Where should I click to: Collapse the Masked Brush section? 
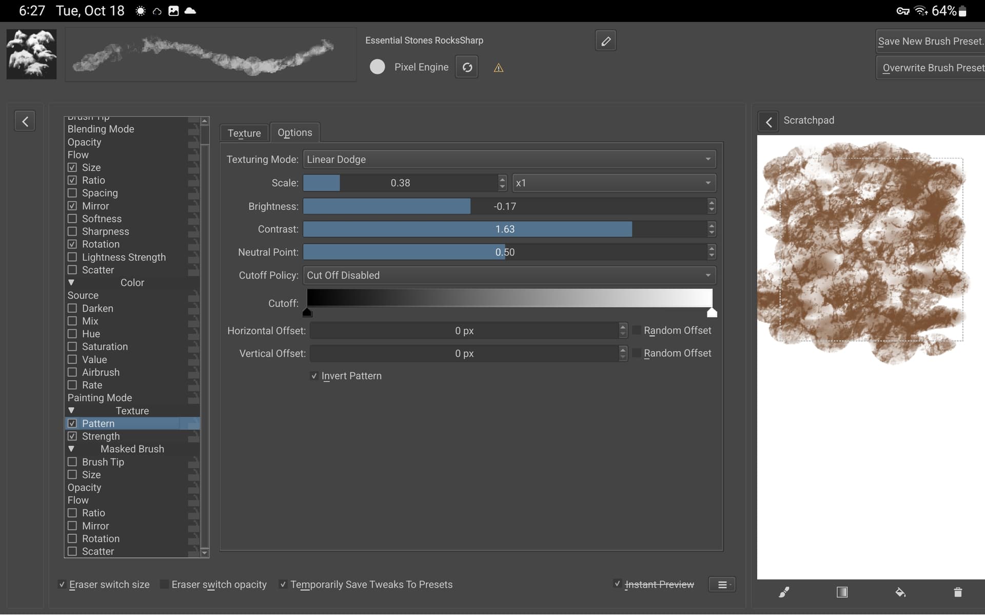click(71, 449)
